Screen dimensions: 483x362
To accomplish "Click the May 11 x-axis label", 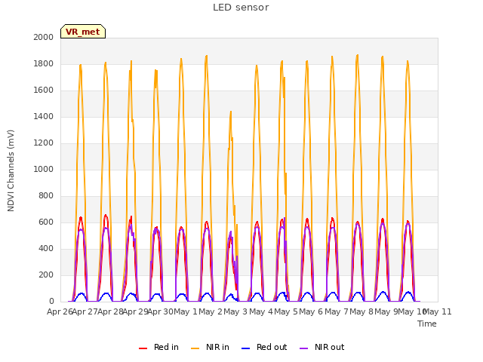I will click(438, 311).
